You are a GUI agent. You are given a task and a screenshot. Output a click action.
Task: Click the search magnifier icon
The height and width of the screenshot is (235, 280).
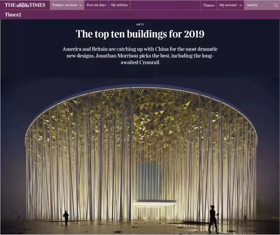pos(276,5)
